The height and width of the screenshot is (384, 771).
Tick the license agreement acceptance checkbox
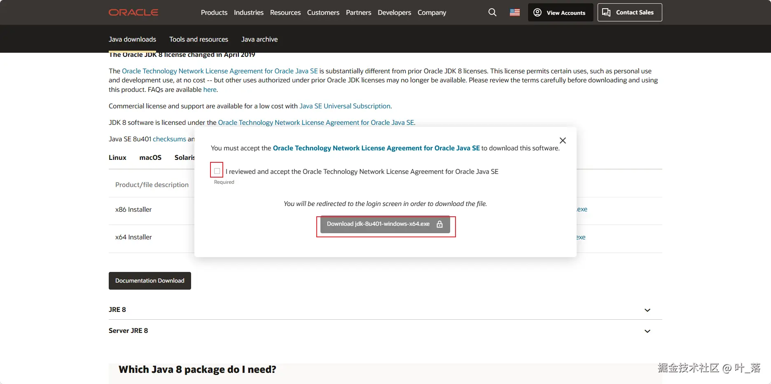click(x=217, y=171)
